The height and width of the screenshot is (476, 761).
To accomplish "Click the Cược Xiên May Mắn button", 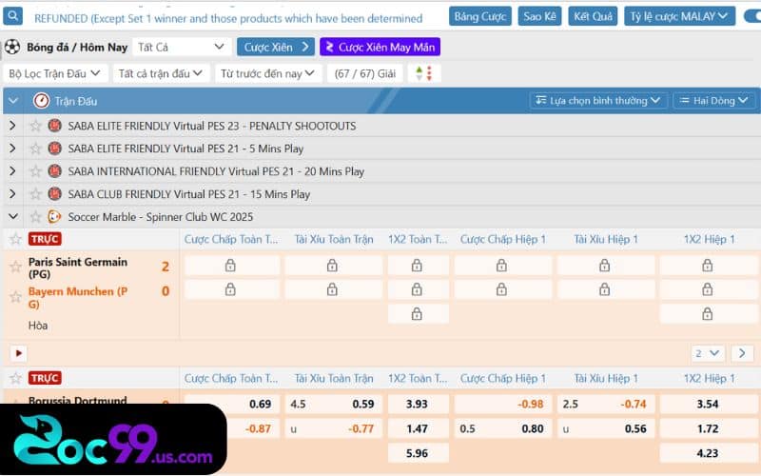I will [380, 47].
